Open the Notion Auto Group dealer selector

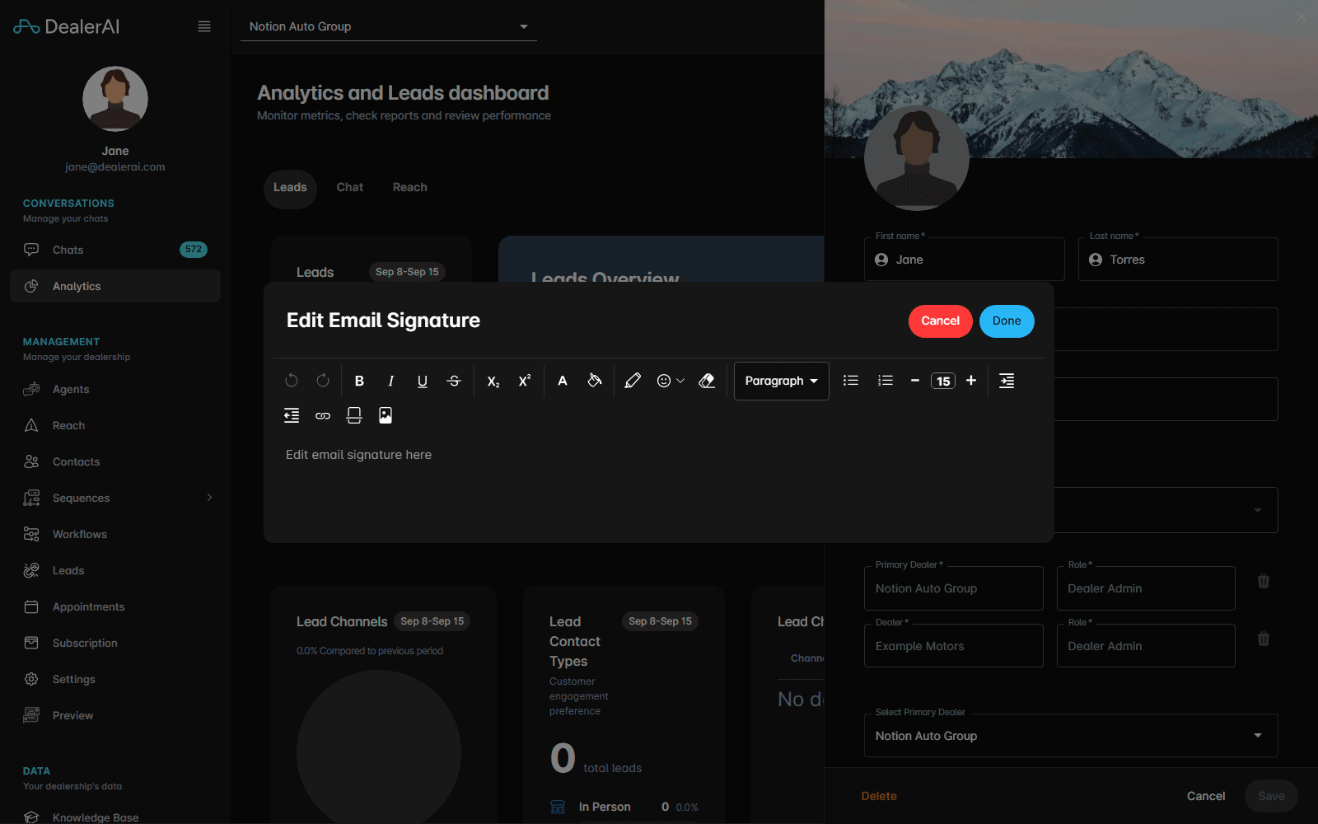[x=389, y=26]
